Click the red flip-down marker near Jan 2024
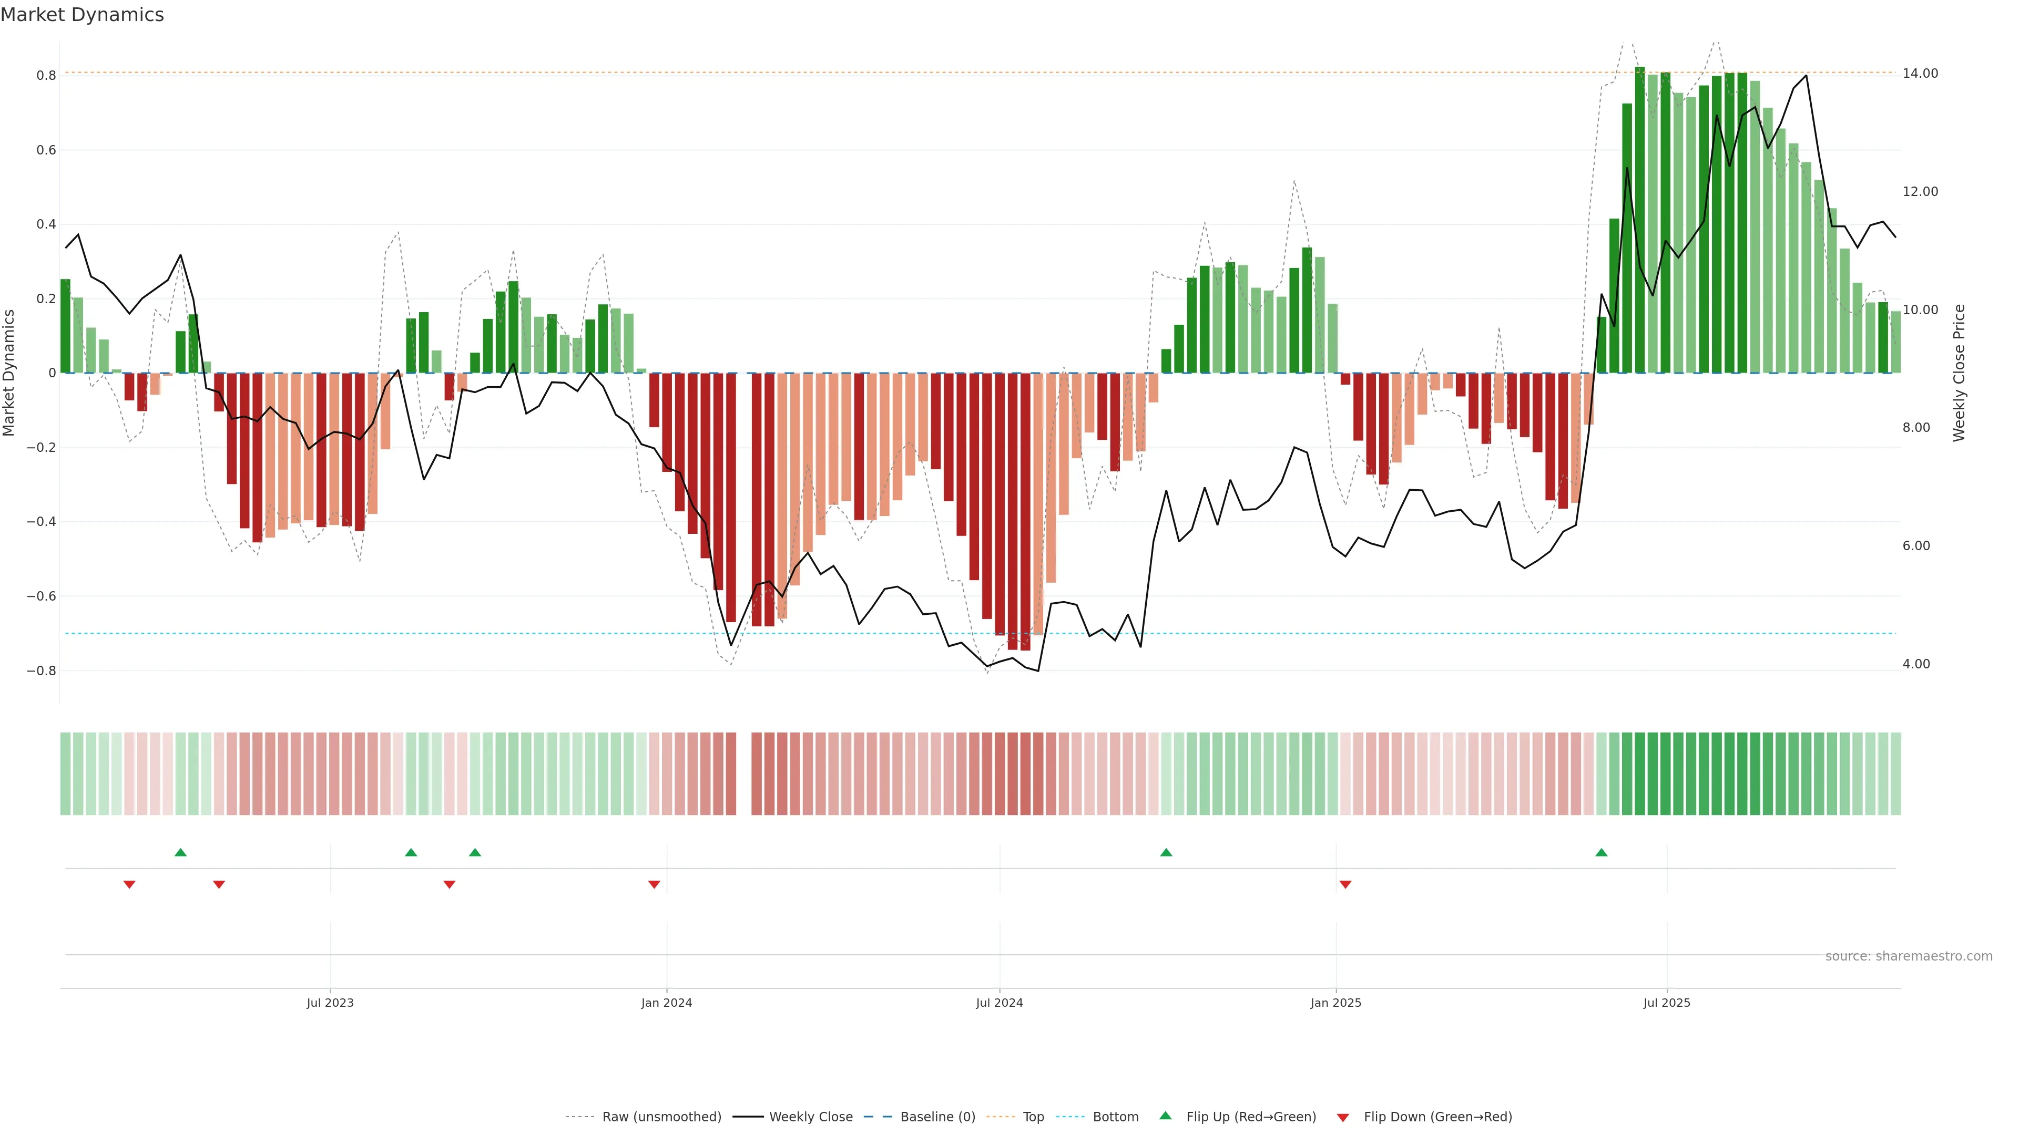Image resolution: width=2019 pixels, height=1135 pixels. (x=654, y=884)
